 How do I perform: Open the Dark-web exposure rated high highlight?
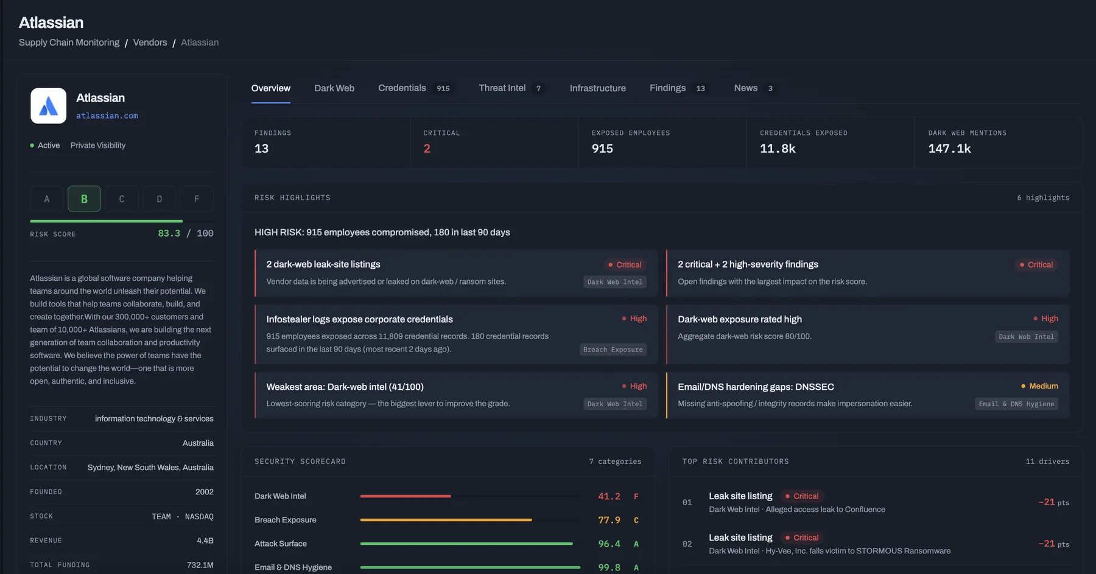[x=868, y=334]
